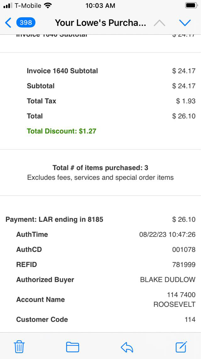
Task: Tap the Total # of items purchased text
Action: 100,168
